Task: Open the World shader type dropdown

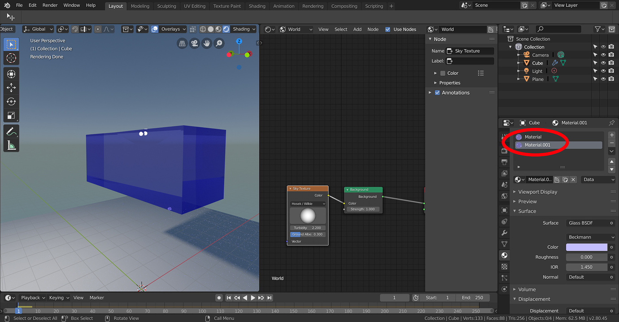Action: tap(296, 29)
